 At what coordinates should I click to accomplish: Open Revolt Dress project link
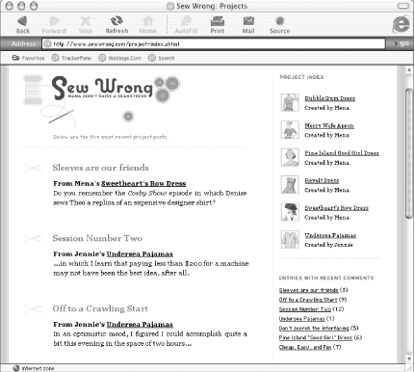[x=322, y=180]
